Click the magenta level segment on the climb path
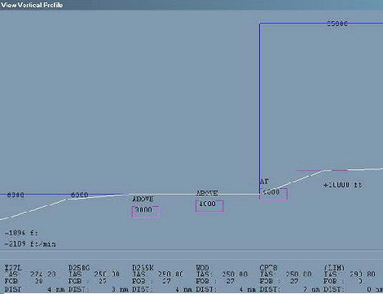This screenshot has height=294, width=383. point(310,170)
